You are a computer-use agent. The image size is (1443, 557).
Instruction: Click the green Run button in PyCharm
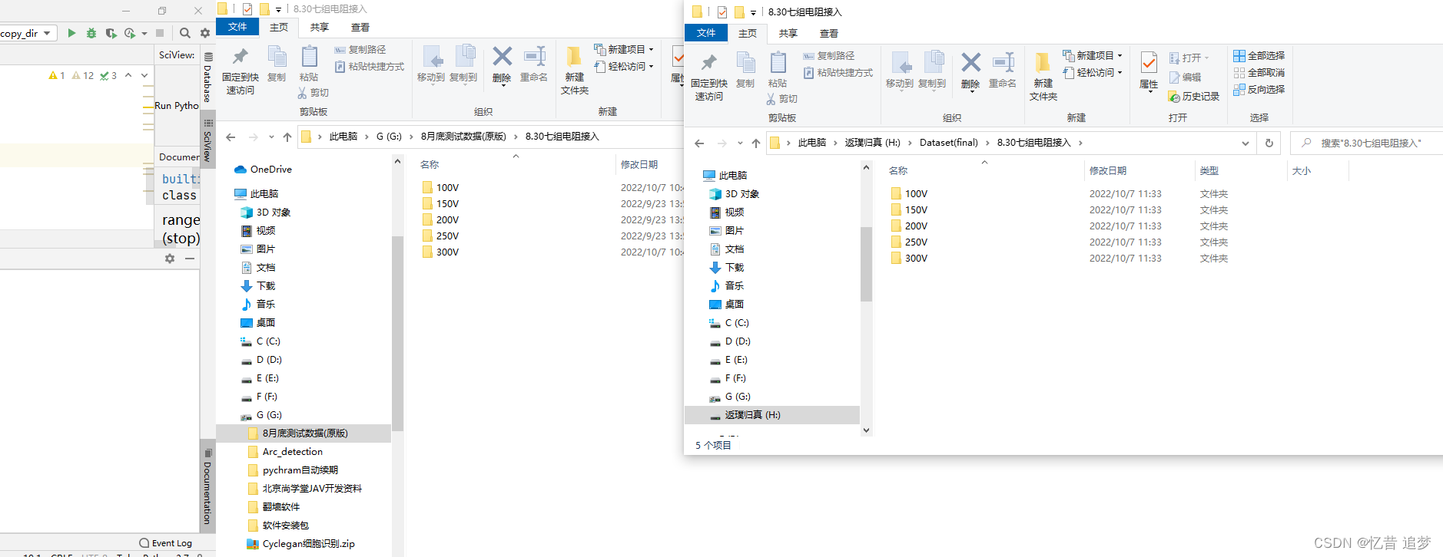[71, 33]
